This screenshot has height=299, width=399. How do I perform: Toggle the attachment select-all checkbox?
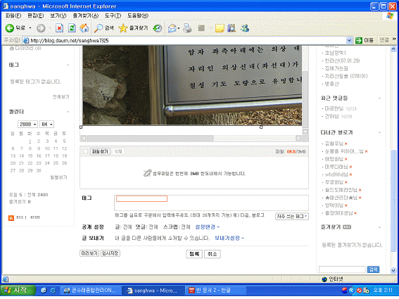click(86, 152)
